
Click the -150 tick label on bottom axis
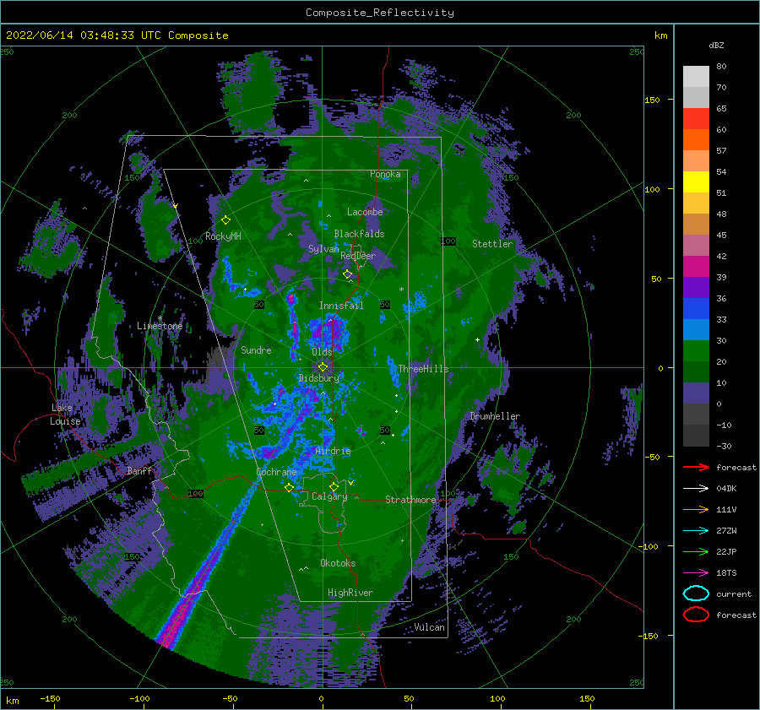(50, 698)
